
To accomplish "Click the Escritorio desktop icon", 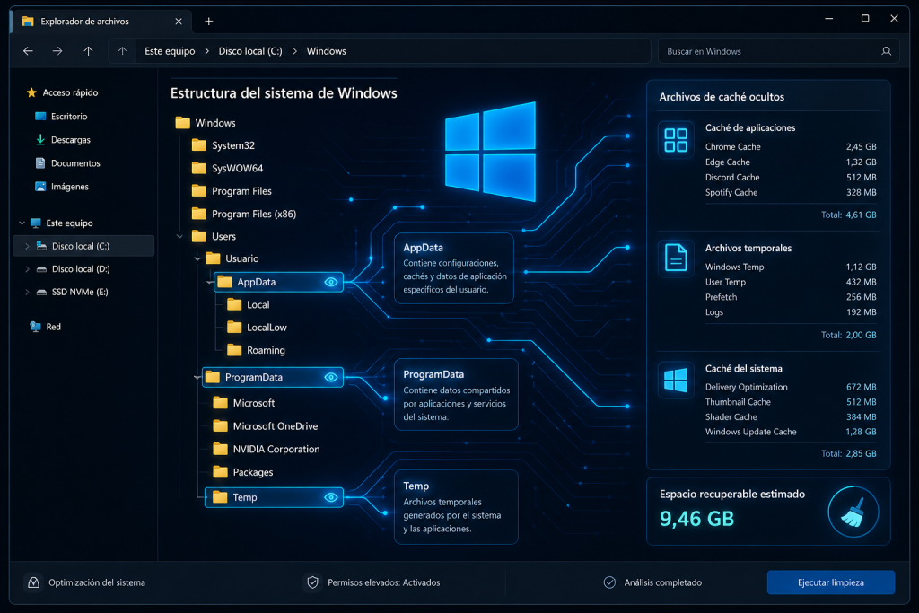I will coord(40,116).
